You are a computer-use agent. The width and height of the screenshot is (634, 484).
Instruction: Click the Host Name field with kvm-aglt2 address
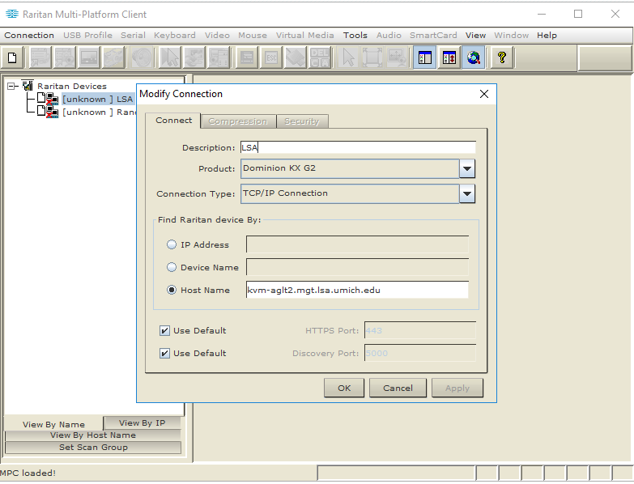[x=357, y=290]
